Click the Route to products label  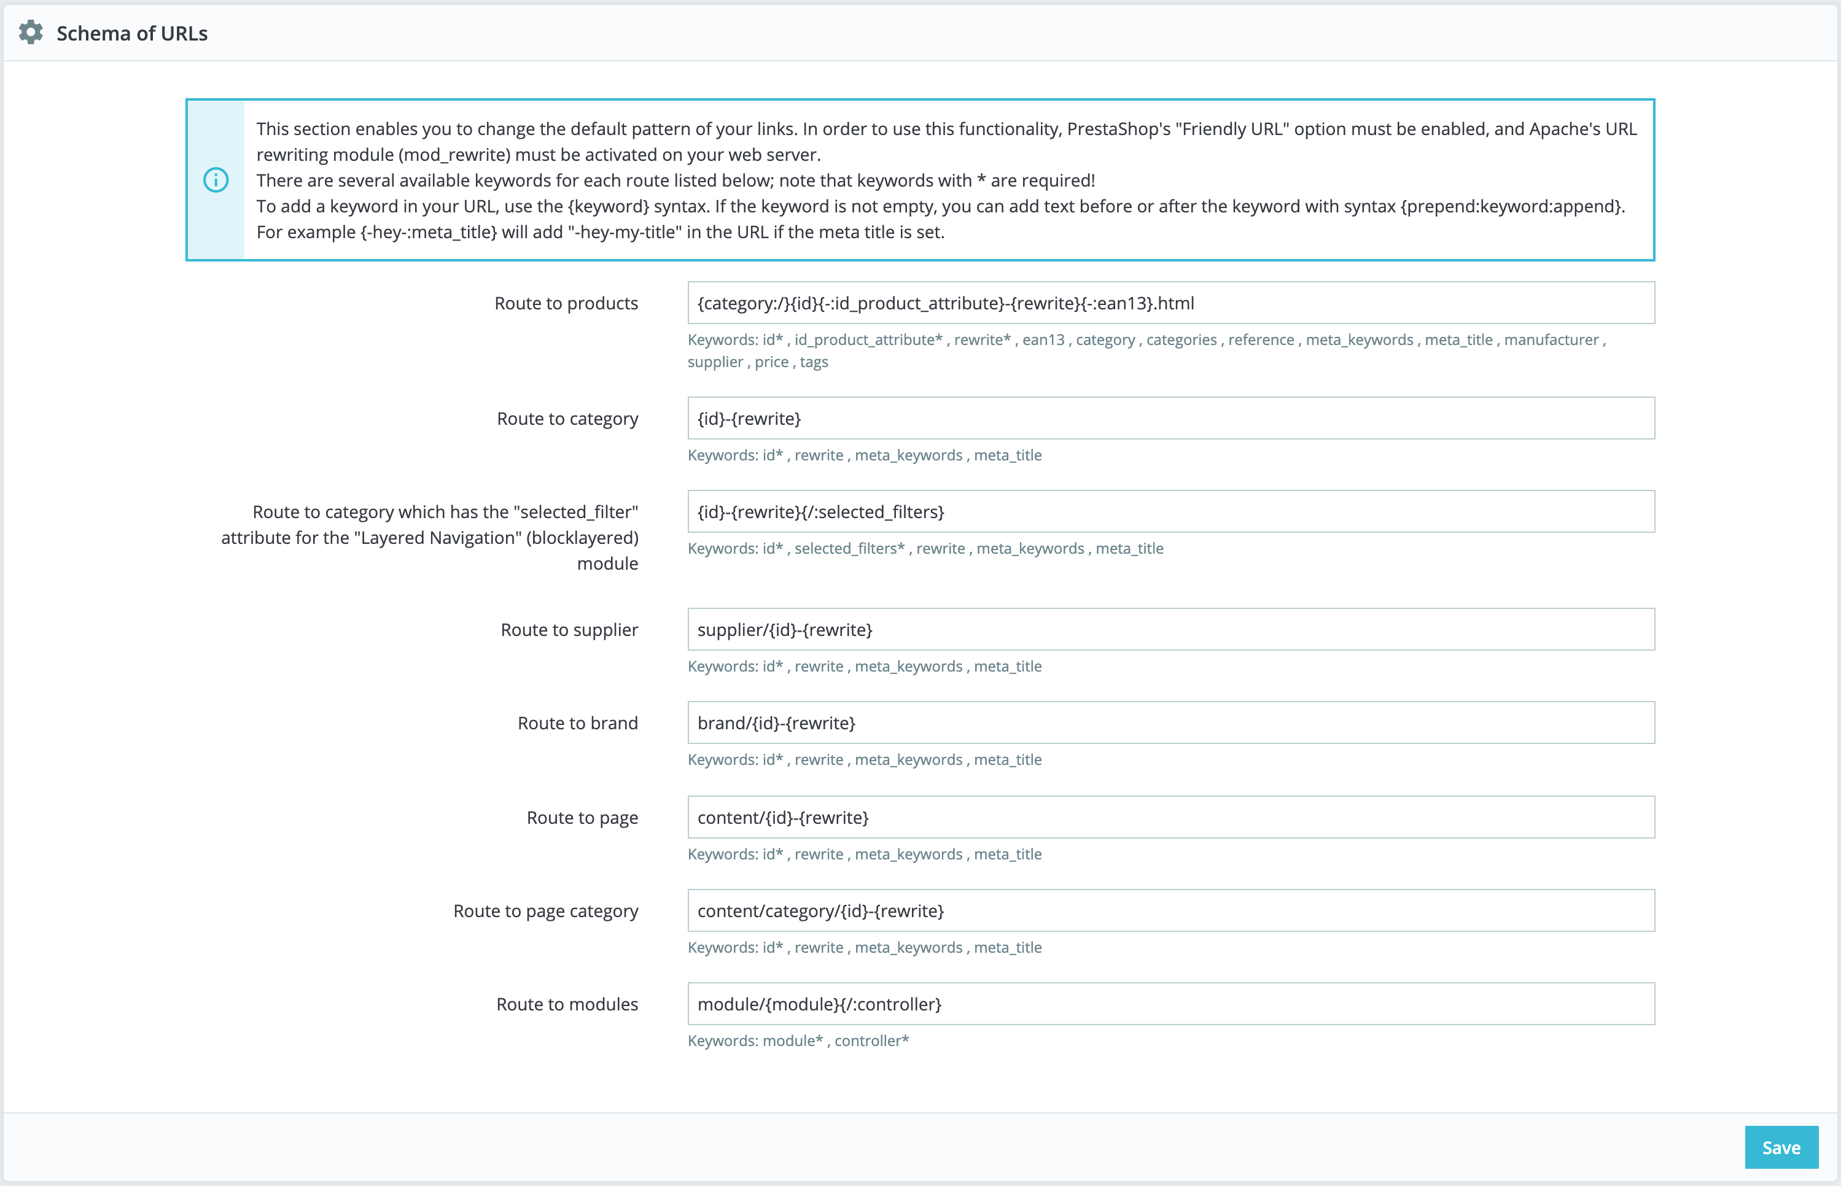pos(566,303)
